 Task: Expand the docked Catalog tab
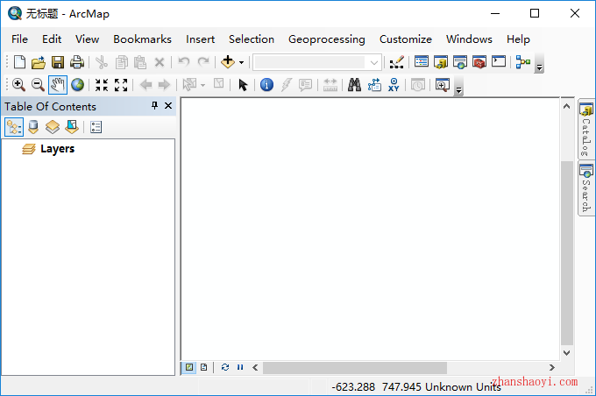(x=586, y=129)
